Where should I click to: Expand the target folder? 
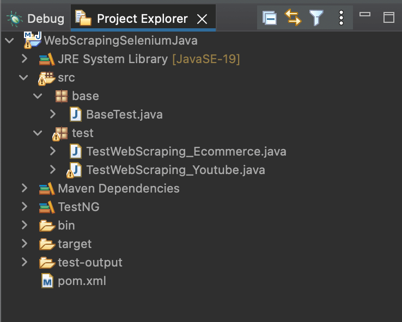25,243
